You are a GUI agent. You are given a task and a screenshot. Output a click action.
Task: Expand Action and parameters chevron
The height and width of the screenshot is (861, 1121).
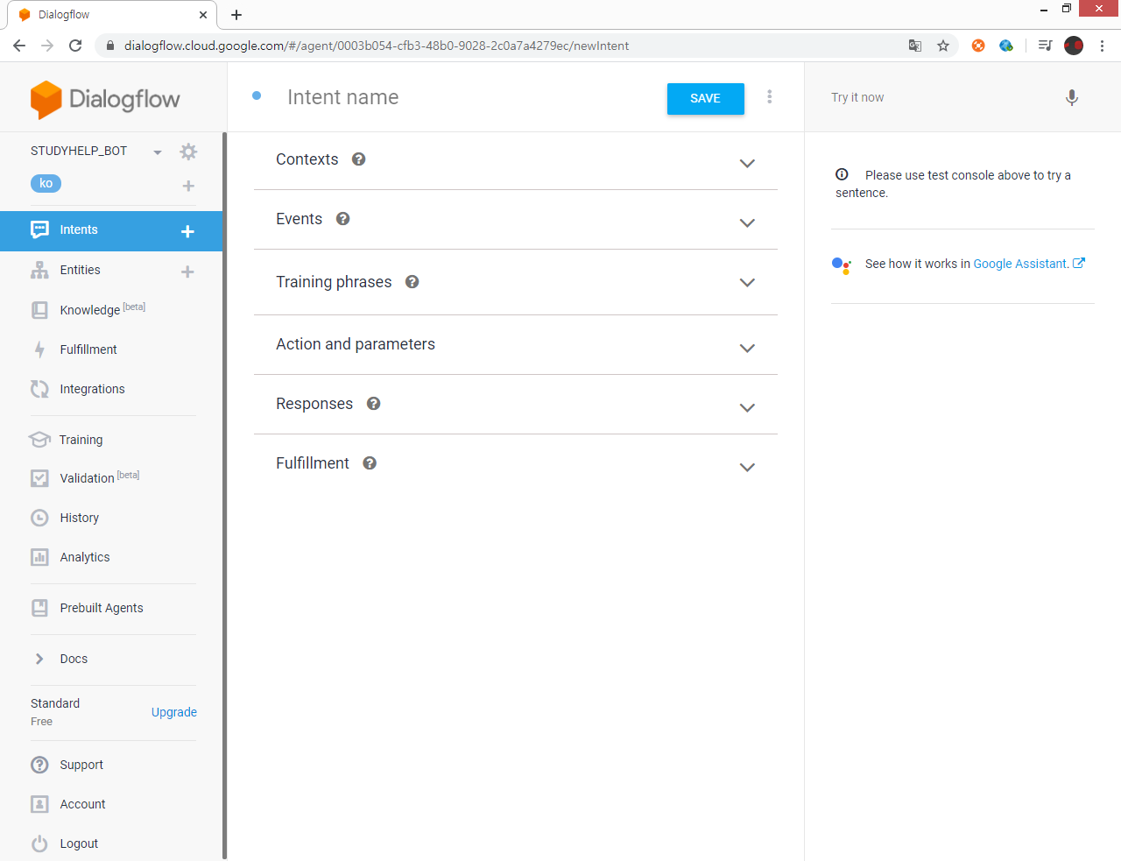tap(747, 349)
